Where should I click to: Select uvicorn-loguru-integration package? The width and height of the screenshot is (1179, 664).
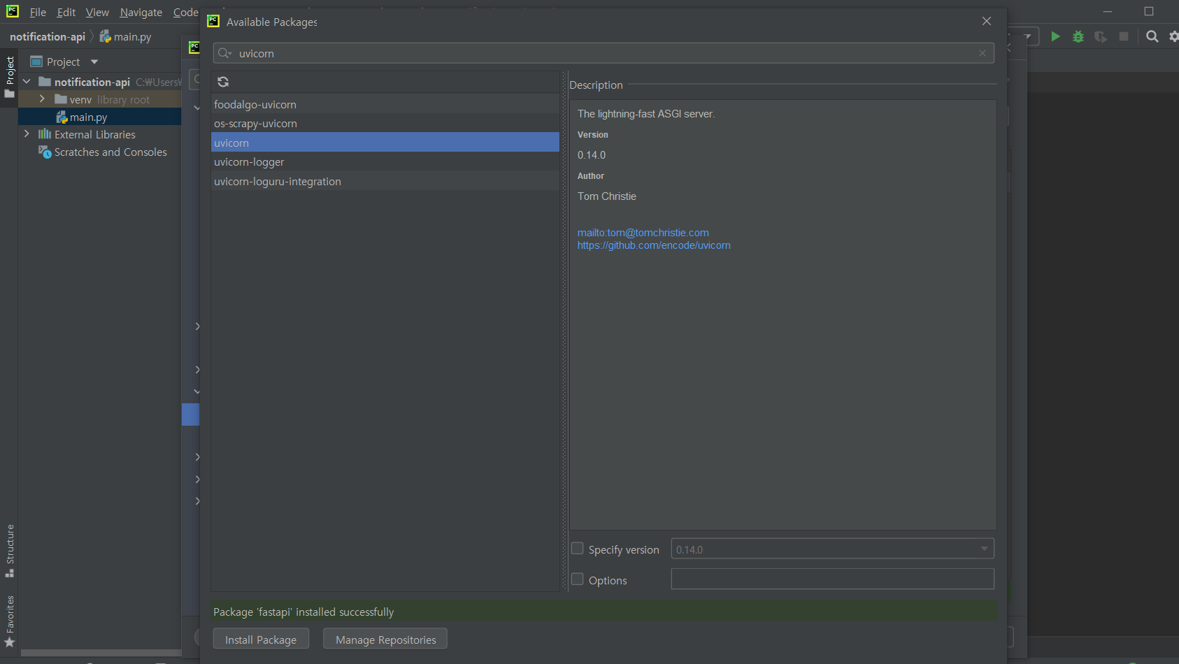(x=385, y=181)
